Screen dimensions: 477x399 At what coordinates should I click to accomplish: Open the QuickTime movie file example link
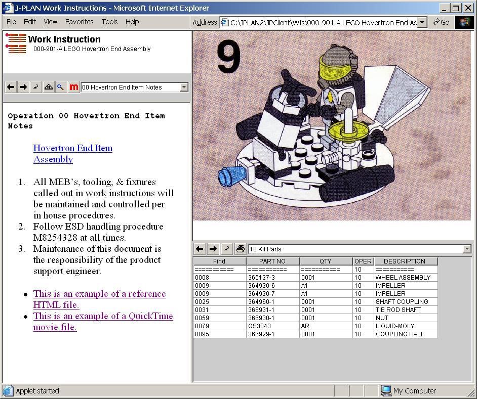point(103,322)
